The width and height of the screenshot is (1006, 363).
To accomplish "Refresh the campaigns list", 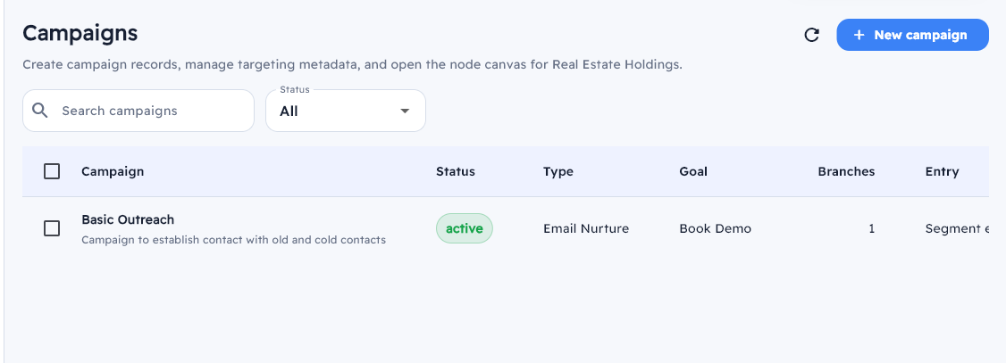I will [811, 35].
